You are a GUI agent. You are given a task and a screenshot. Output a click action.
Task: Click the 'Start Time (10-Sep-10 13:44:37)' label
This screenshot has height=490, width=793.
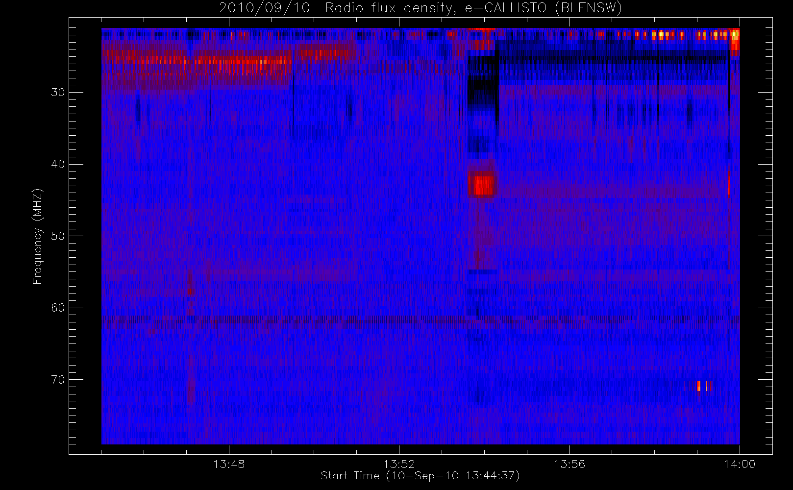(x=420, y=476)
